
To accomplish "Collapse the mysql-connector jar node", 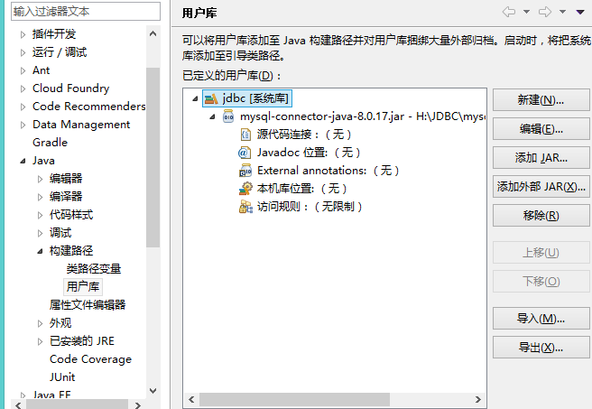I will point(213,117).
